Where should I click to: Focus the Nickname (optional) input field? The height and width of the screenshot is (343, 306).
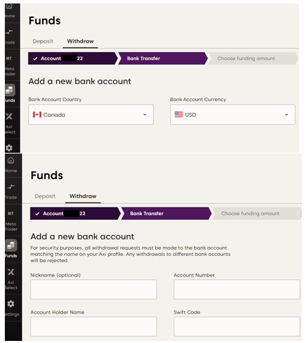[93, 289]
